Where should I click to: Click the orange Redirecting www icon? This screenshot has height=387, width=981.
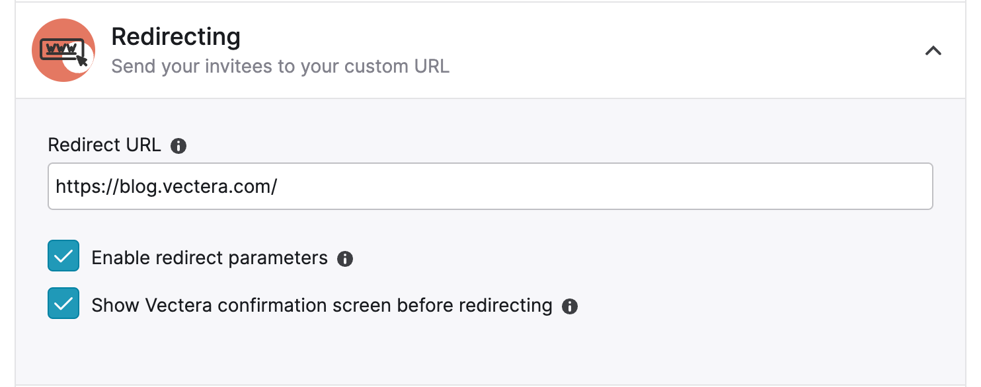[63, 50]
